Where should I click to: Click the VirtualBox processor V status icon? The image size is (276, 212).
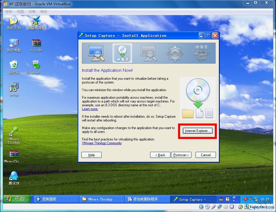pyautogui.click(x=232, y=207)
